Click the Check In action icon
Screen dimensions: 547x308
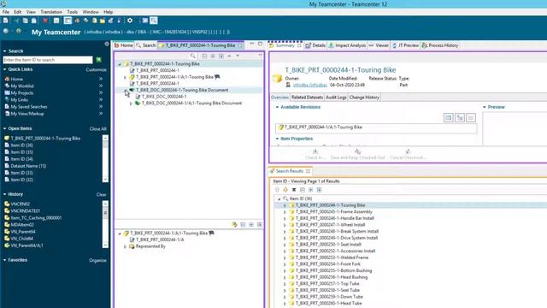pyautogui.click(x=315, y=151)
